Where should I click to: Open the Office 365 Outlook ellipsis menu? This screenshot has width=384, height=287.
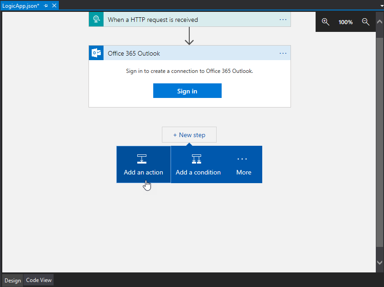[x=283, y=53]
